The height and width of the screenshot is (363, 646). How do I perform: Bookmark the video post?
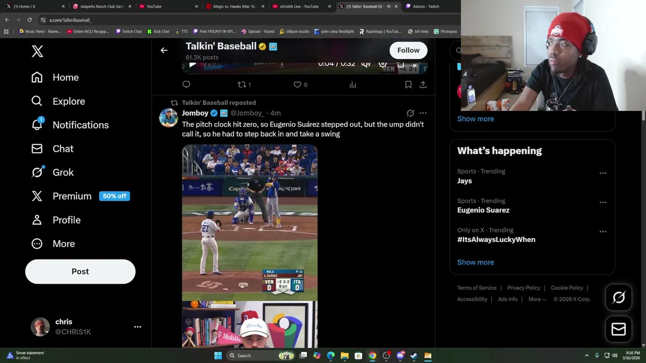pos(408,84)
